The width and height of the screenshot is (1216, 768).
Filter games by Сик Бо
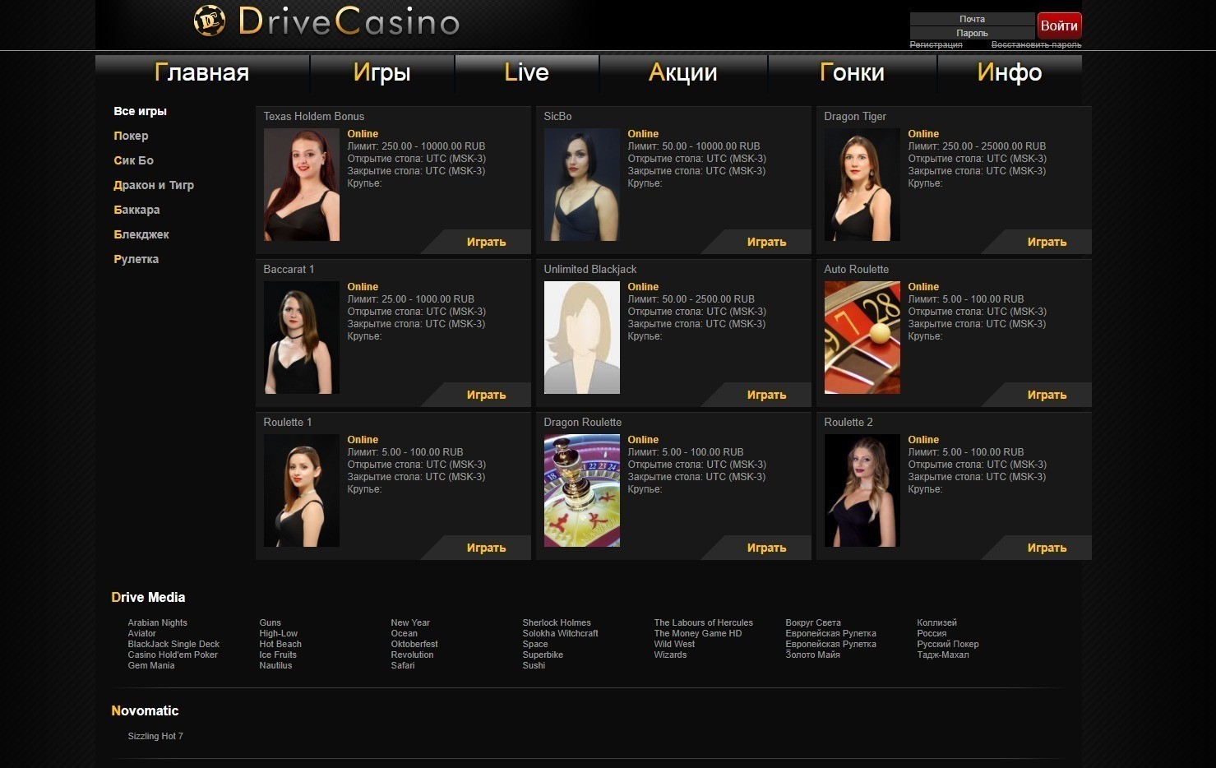pyautogui.click(x=133, y=160)
